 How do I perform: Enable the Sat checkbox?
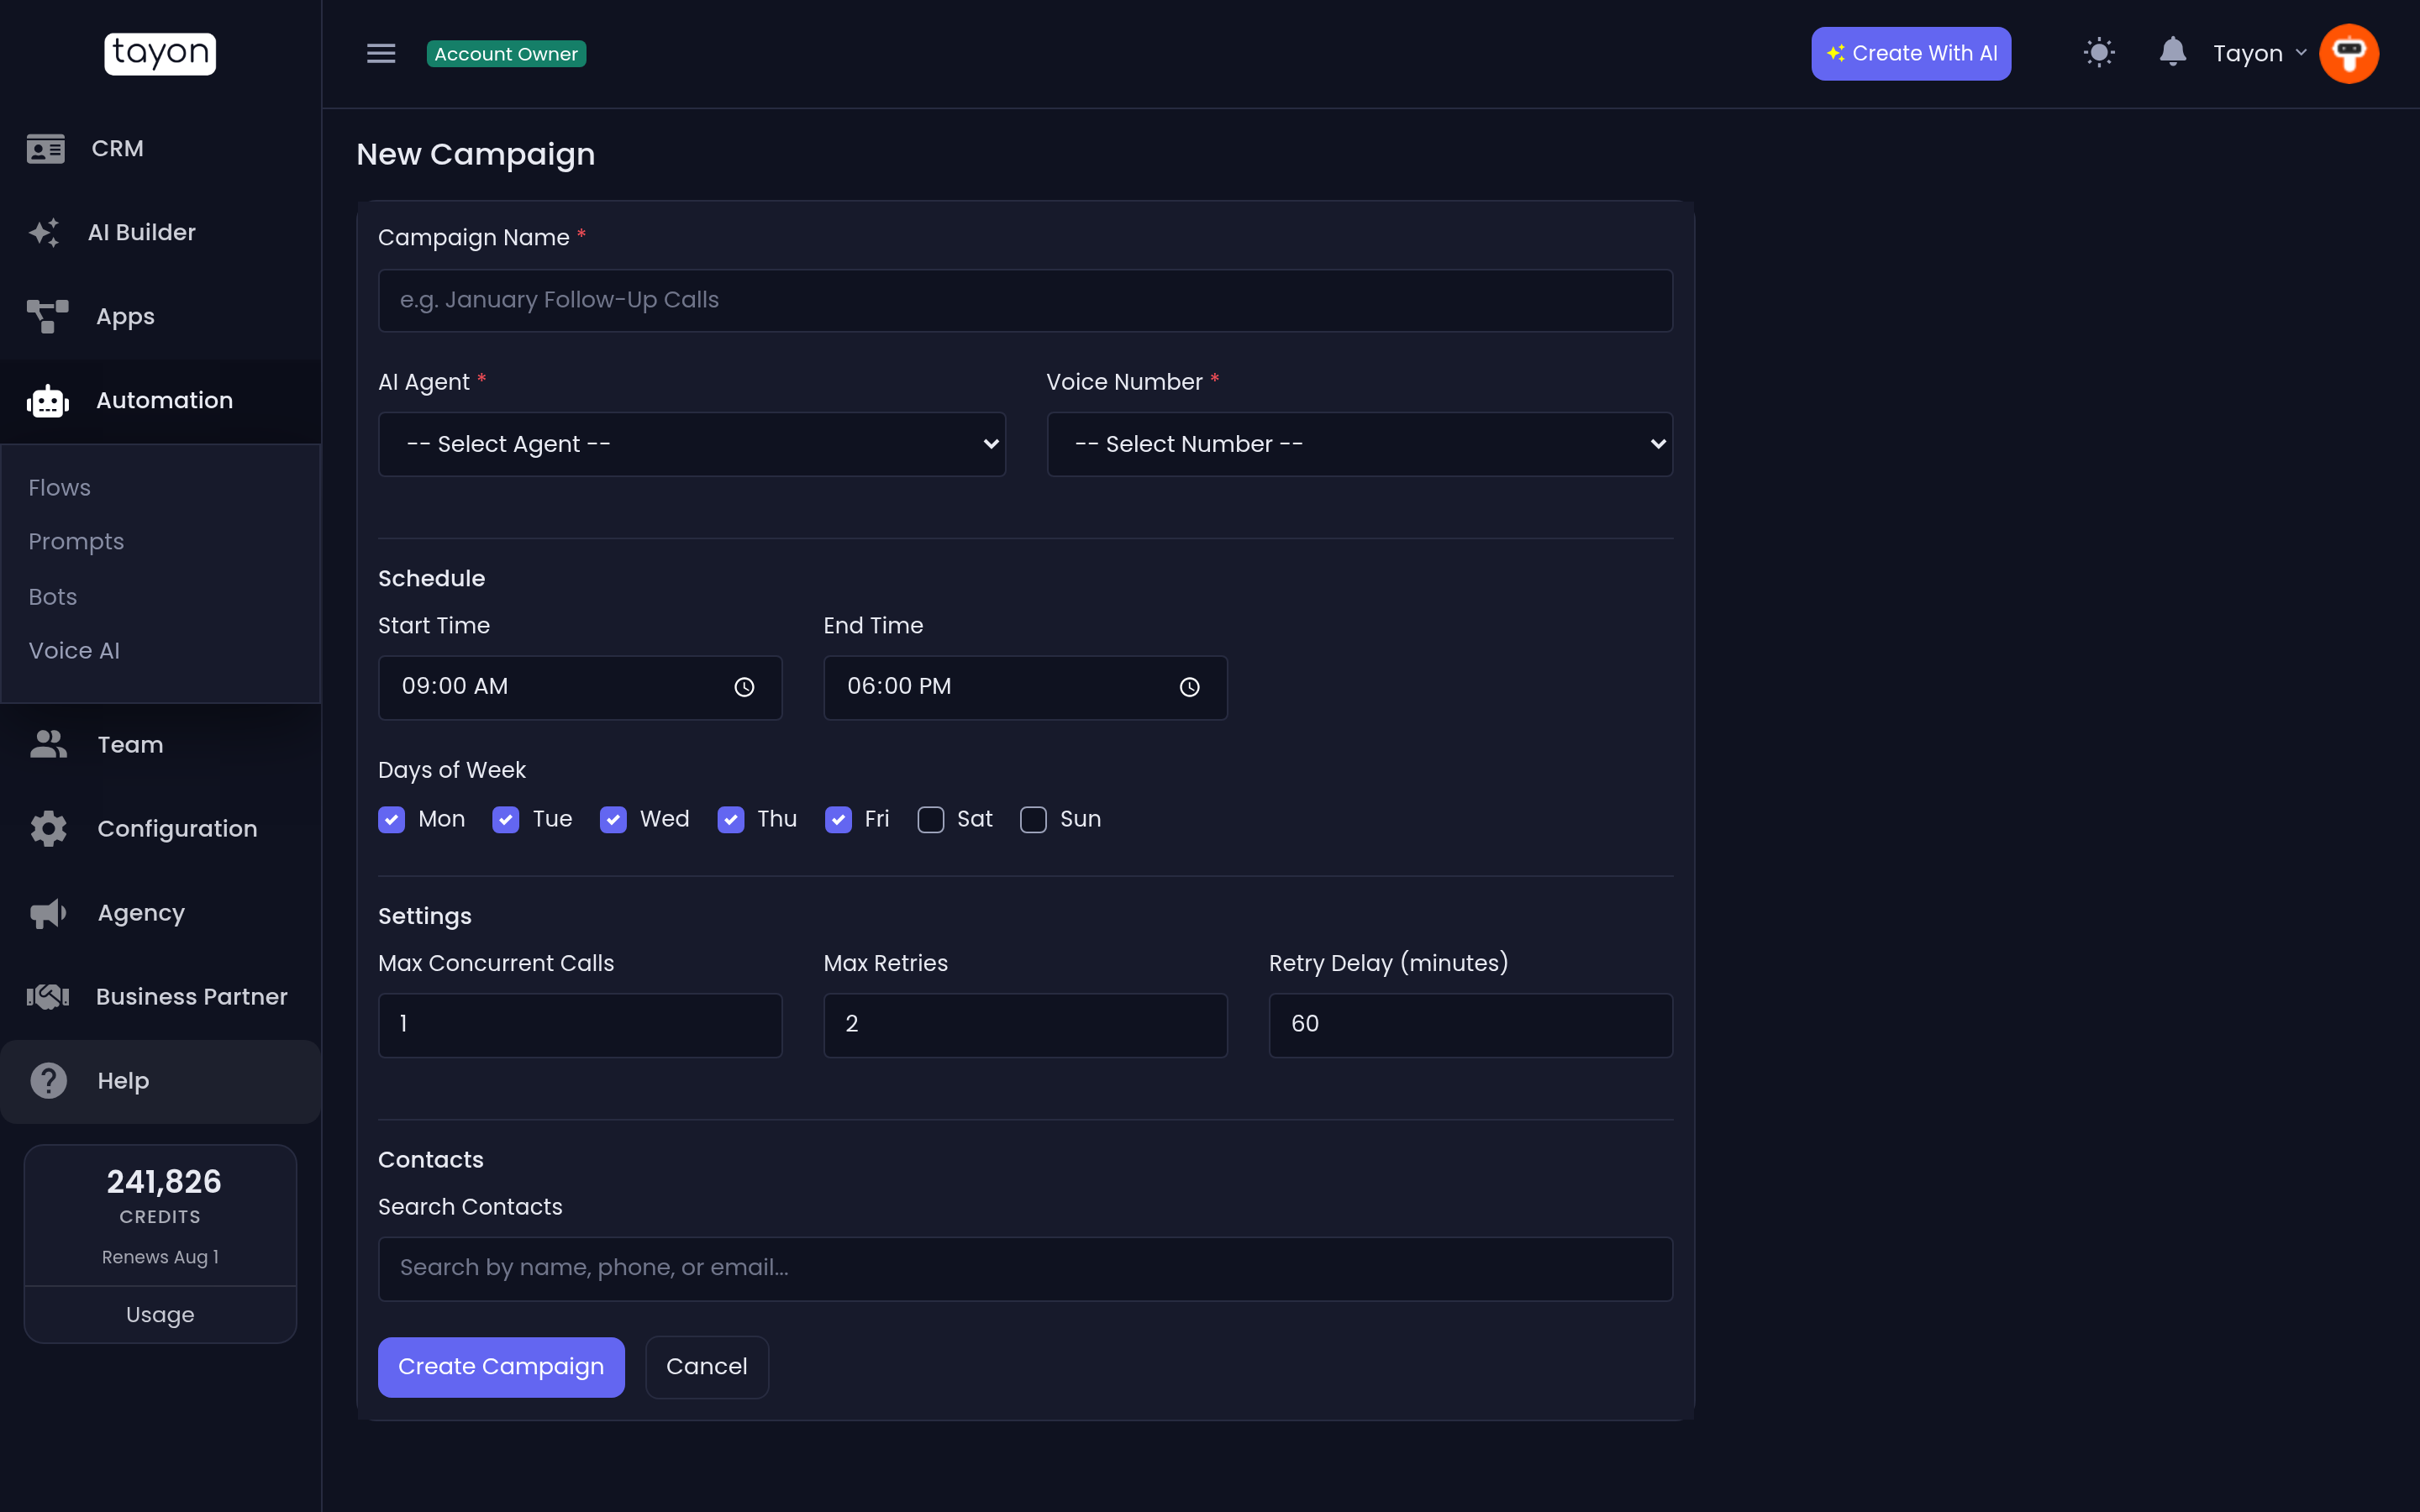[930, 819]
